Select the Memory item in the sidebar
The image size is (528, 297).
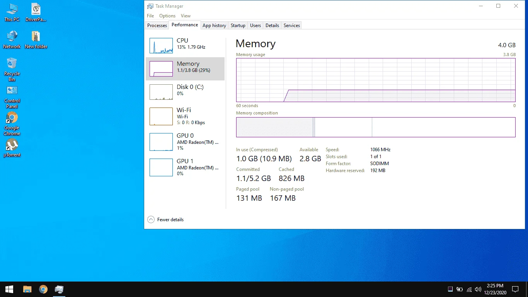(185, 69)
